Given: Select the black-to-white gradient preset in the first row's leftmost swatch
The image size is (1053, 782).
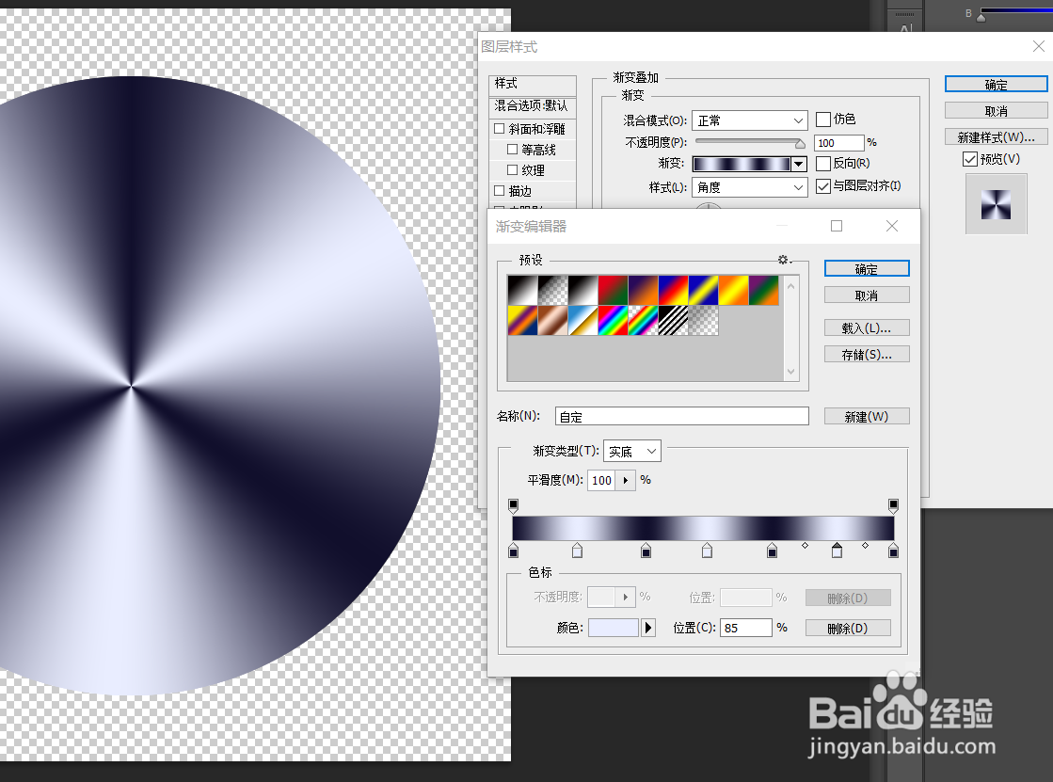Looking at the screenshot, I should pyautogui.click(x=522, y=290).
